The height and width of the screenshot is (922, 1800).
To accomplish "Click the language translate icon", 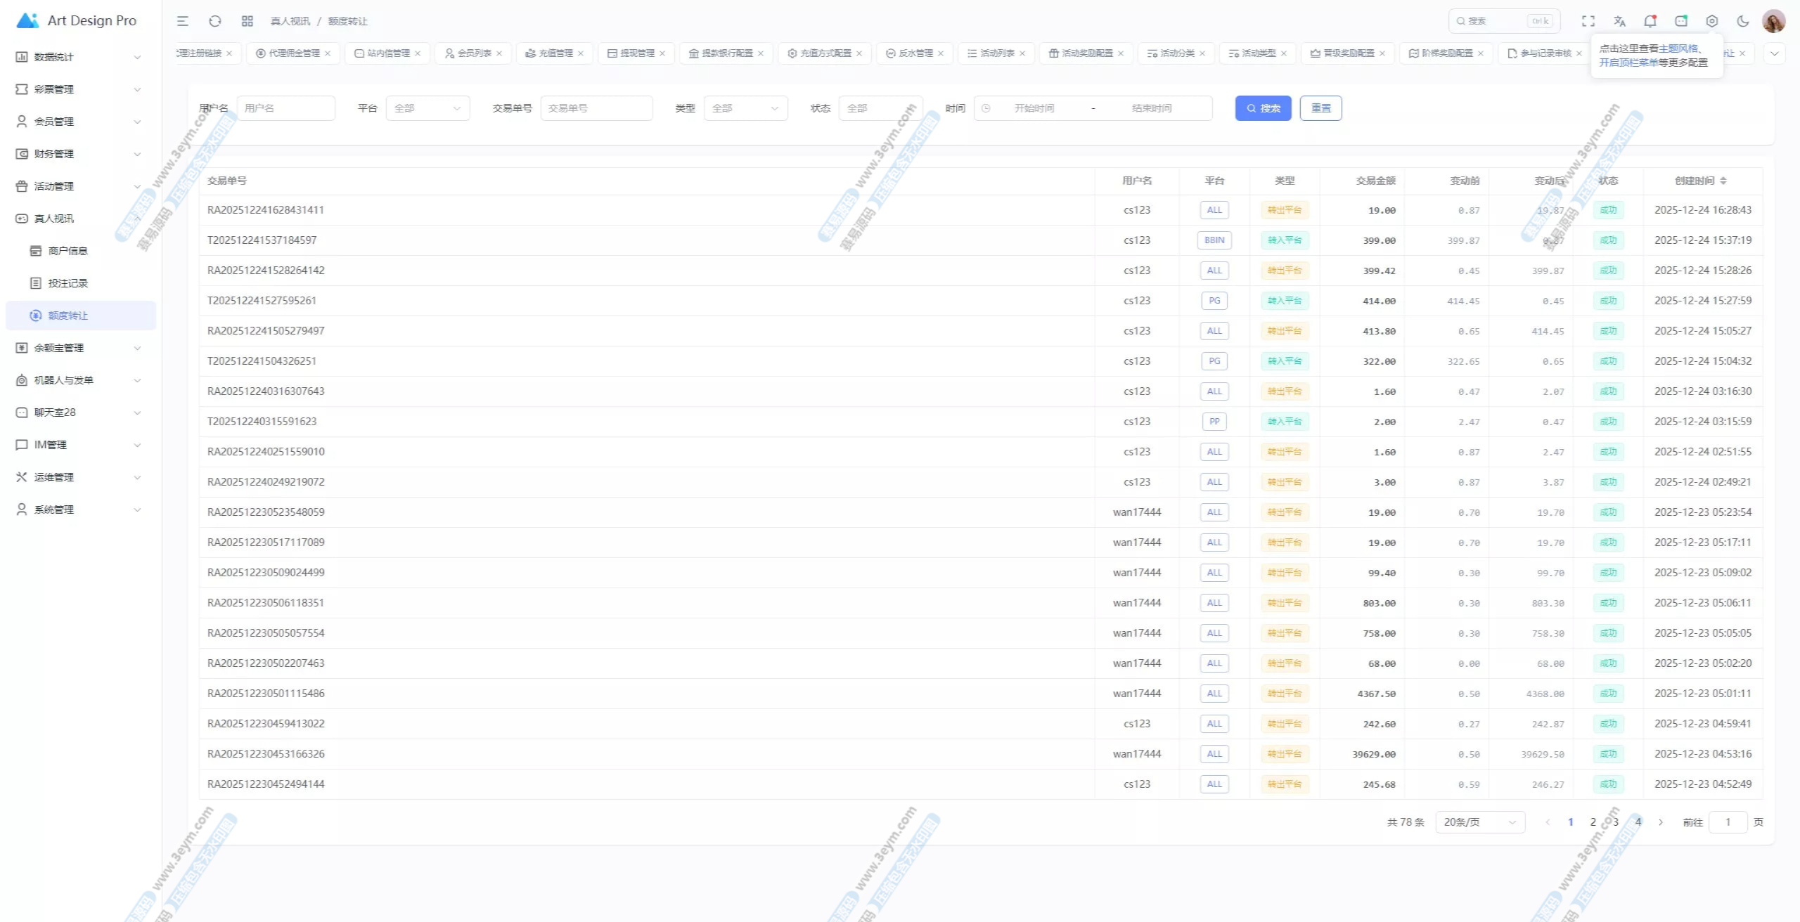I will 1619,21.
